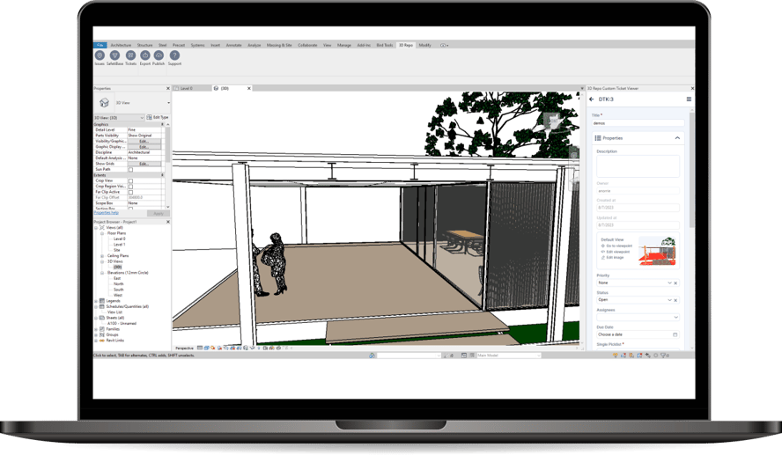Screen dimensions: 782x455
Task: Collapse the Floor Plans tree node
Action: [102, 233]
